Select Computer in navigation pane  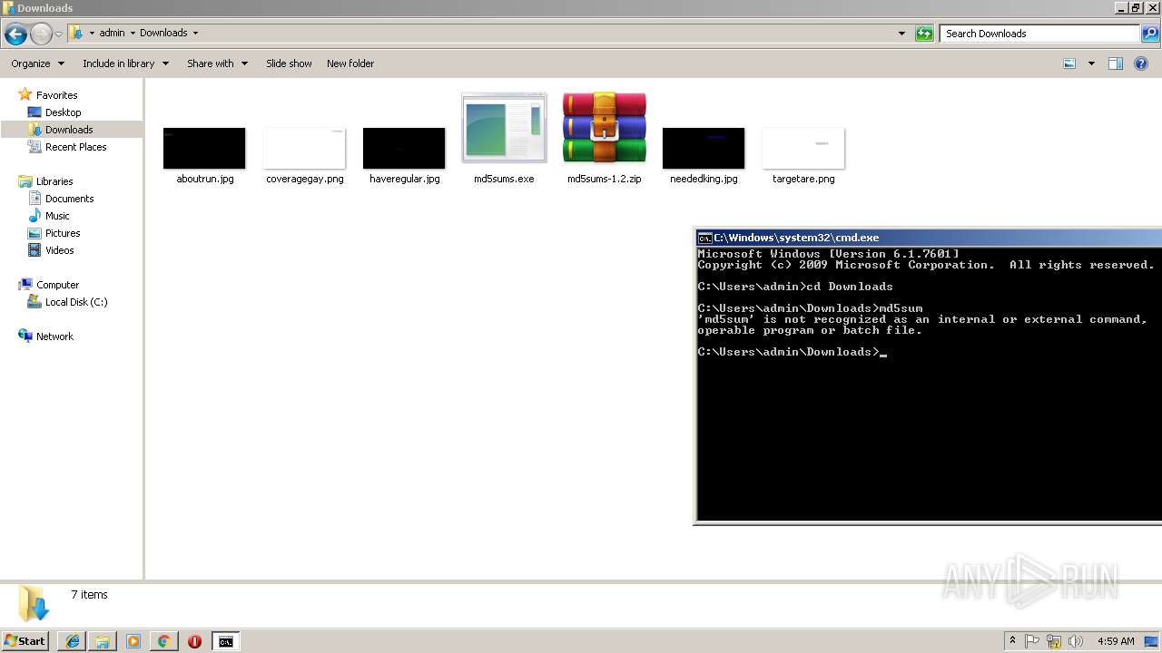(57, 285)
